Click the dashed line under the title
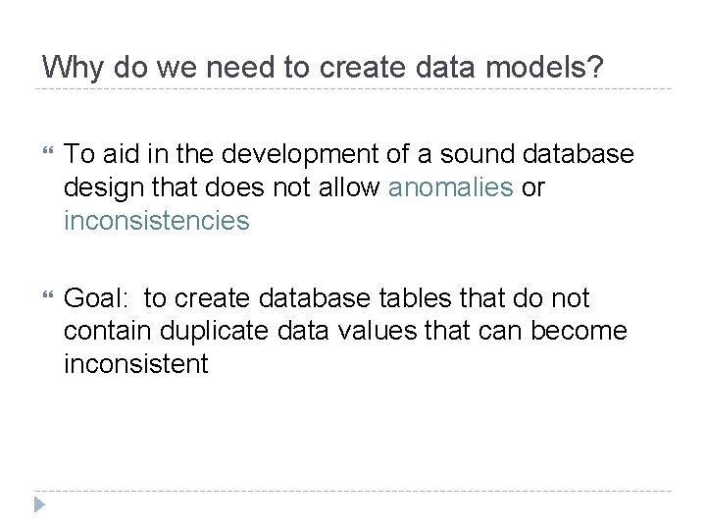The height and width of the screenshot is (530, 706). coord(353,89)
